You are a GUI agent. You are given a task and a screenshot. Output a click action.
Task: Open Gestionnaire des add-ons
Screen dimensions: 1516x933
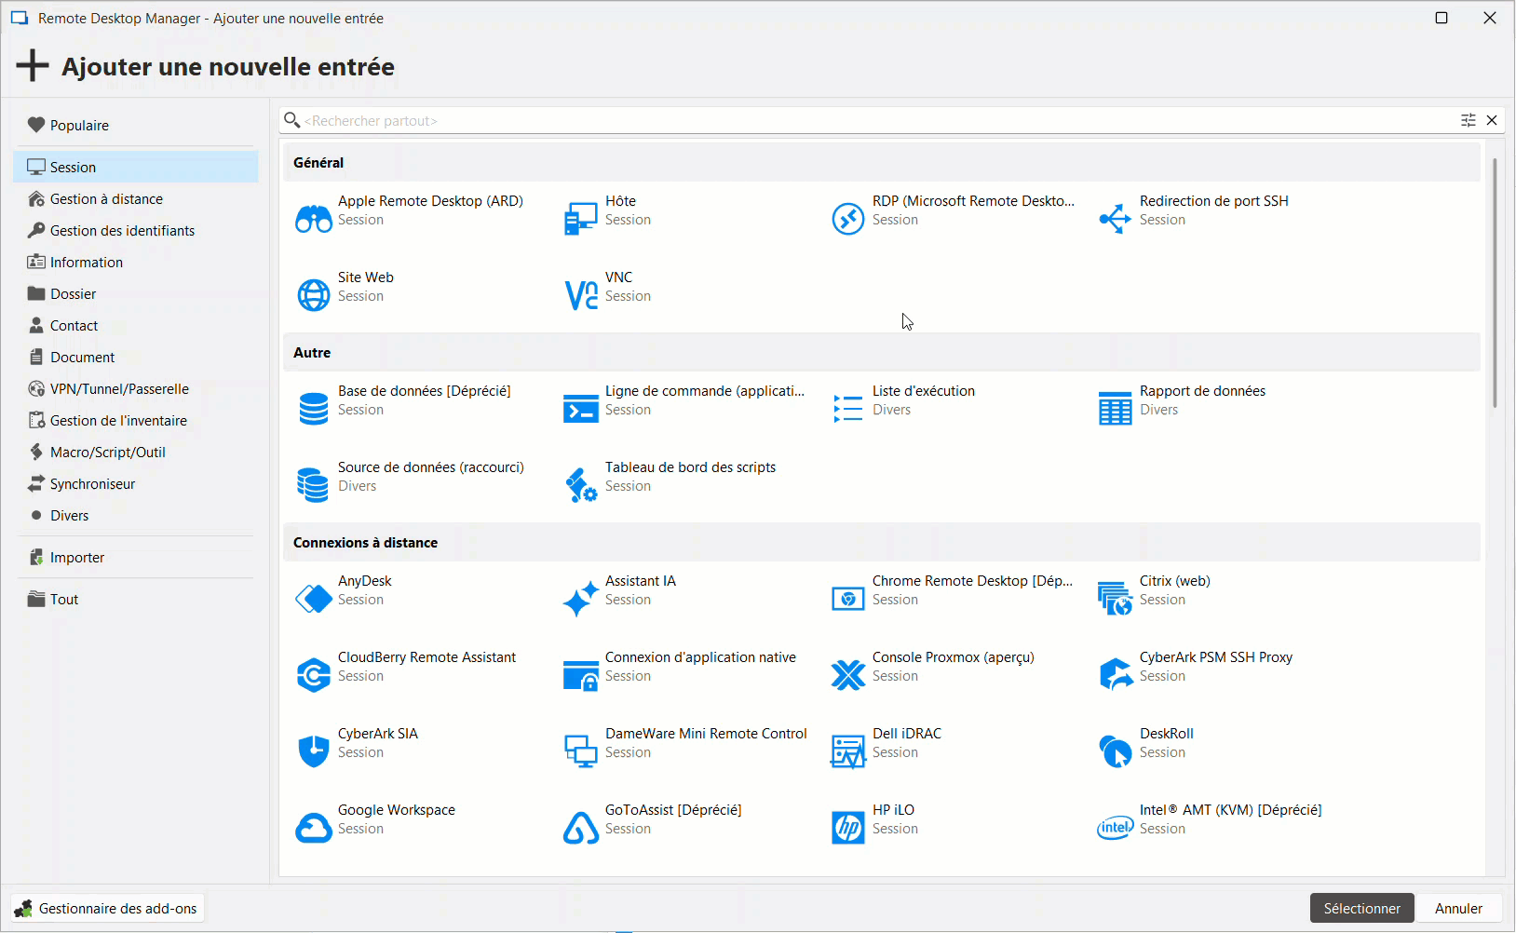click(x=108, y=908)
